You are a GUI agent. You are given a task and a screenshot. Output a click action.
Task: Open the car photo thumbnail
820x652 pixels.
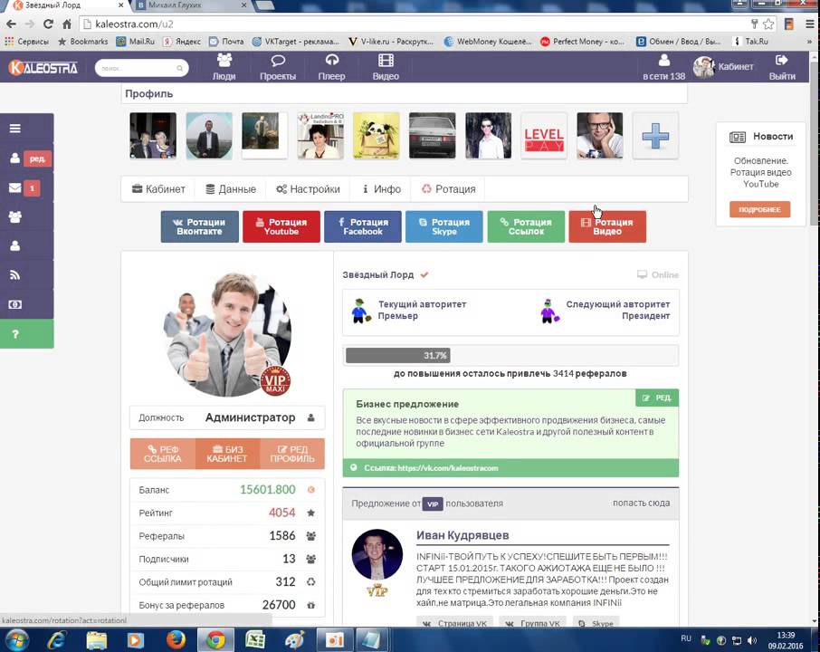(x=433, y=136)
